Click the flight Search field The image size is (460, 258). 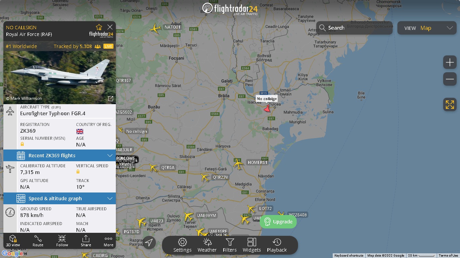point(354,28)
